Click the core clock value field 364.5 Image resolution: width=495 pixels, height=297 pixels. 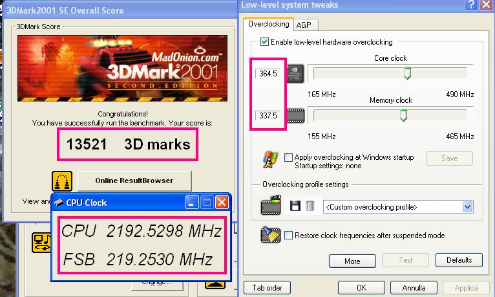click(x=268, y=74)
